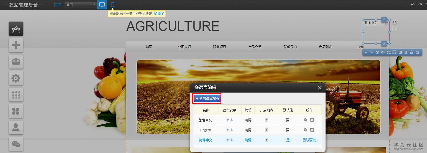The width and height of the screenshot is (427, 153).
Task: Click the unlock padlock icon in widget toolbar
Action: point(412,52)
